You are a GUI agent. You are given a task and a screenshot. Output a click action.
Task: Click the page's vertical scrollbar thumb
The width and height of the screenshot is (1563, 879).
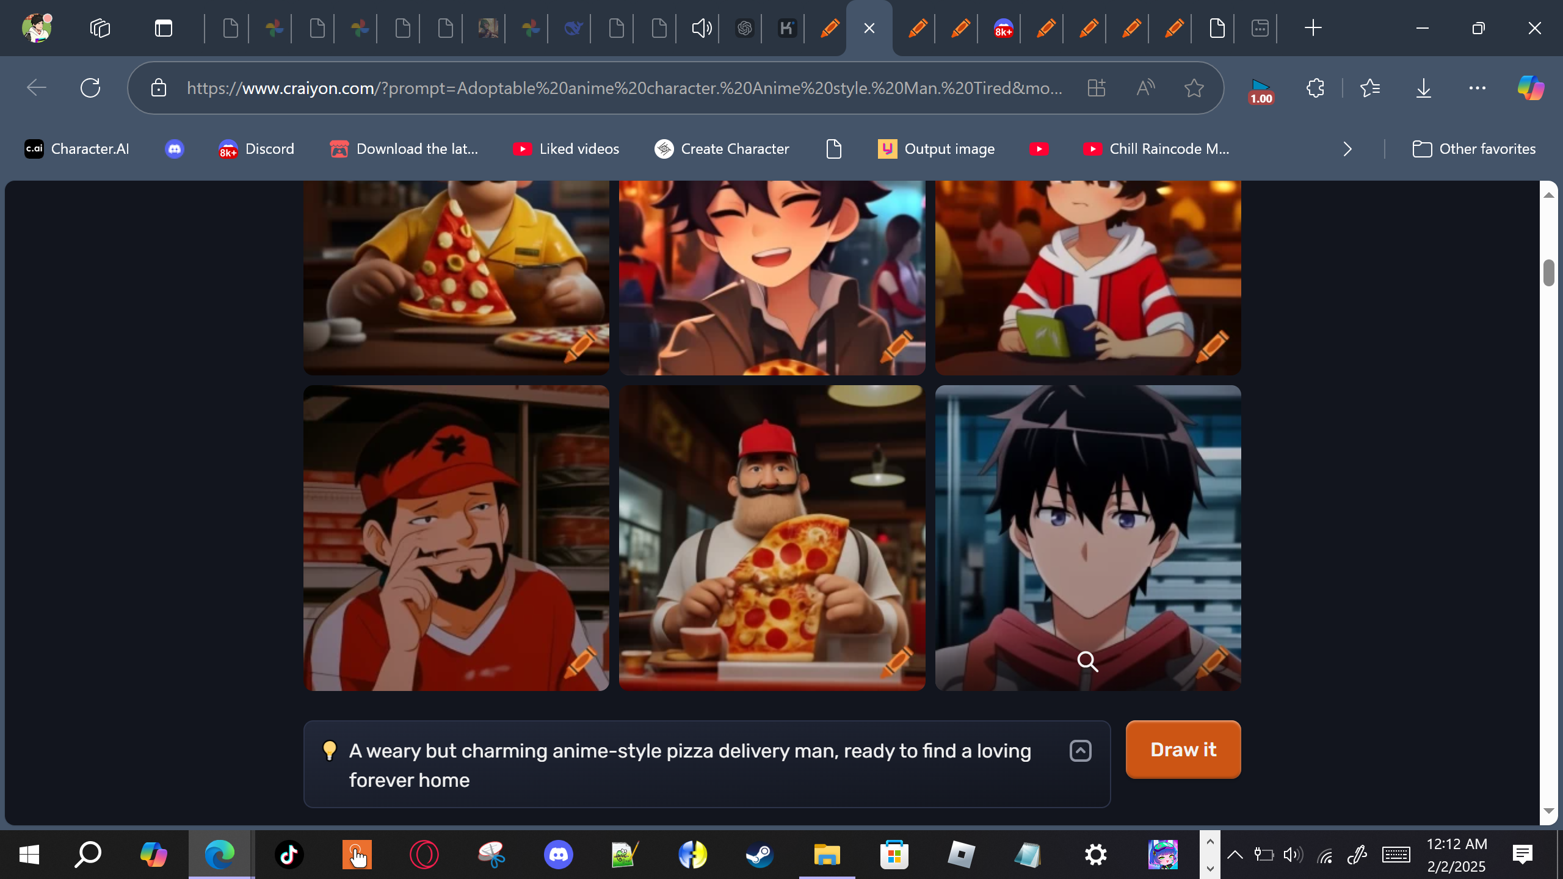point(1548,273)
